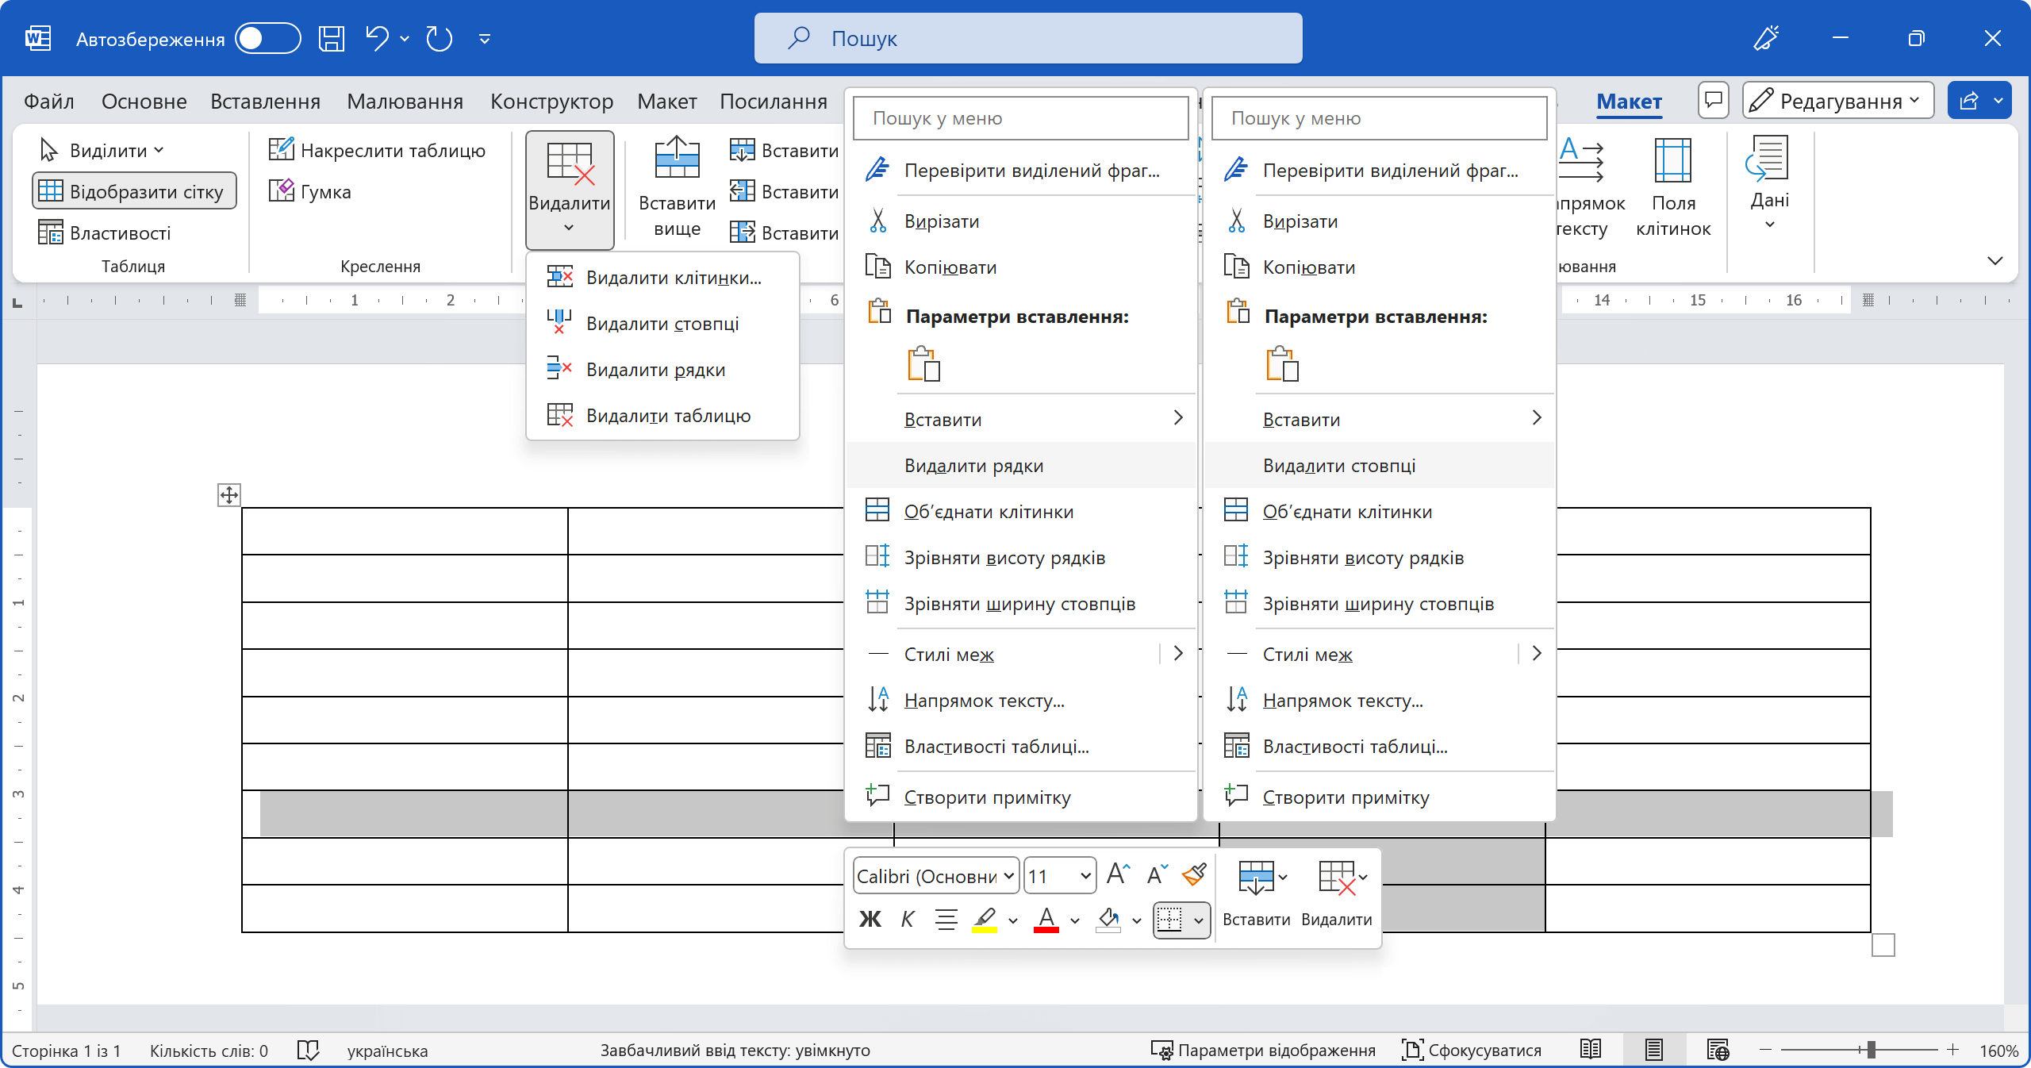Click Delete Table (Видалити таблицю) option
This screenshot has height=1068, width=2031.
coord(667,416)
